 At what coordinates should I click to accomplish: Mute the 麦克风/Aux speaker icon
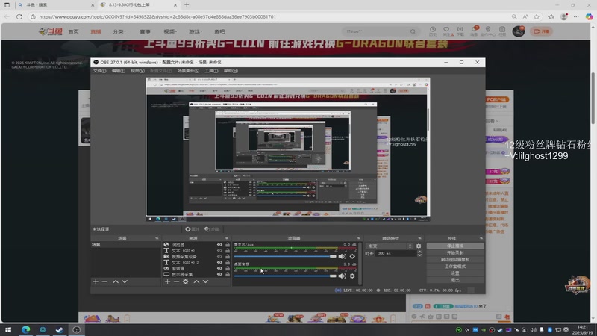[343, 256]
